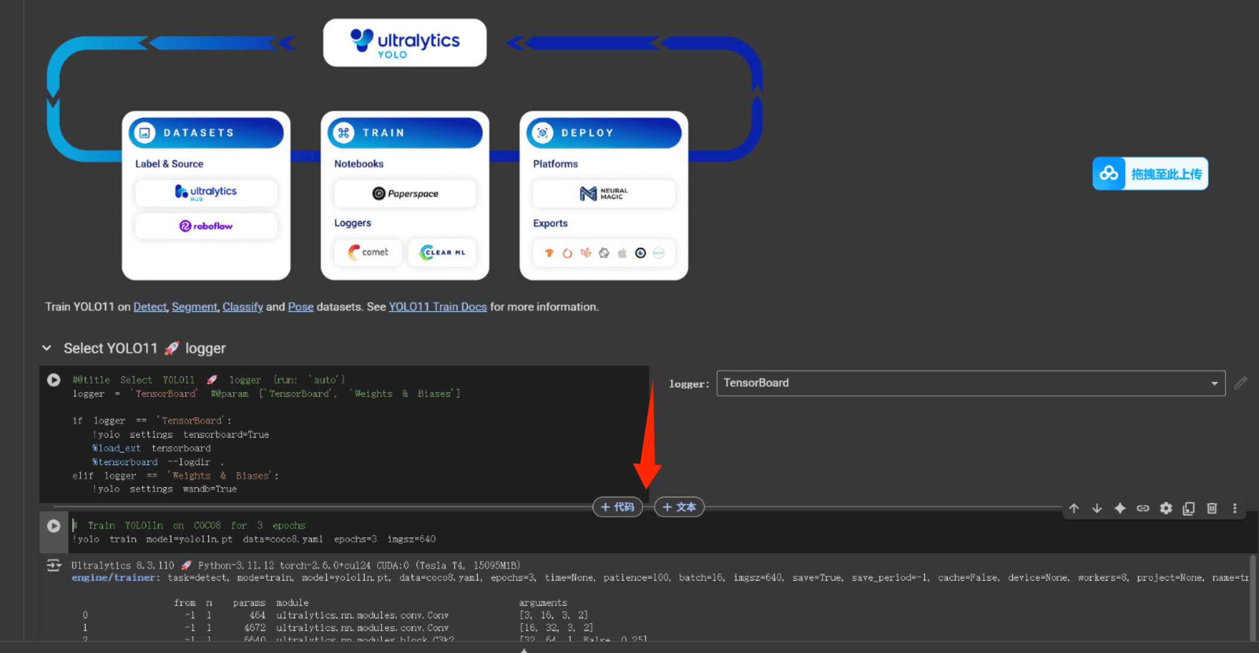Image resolution: width=1259 pixels, height=653 pixels.
Task: Open Gemini AI sparkle tool for cell
Action: pyautogui.click(x=1120, y=508)
